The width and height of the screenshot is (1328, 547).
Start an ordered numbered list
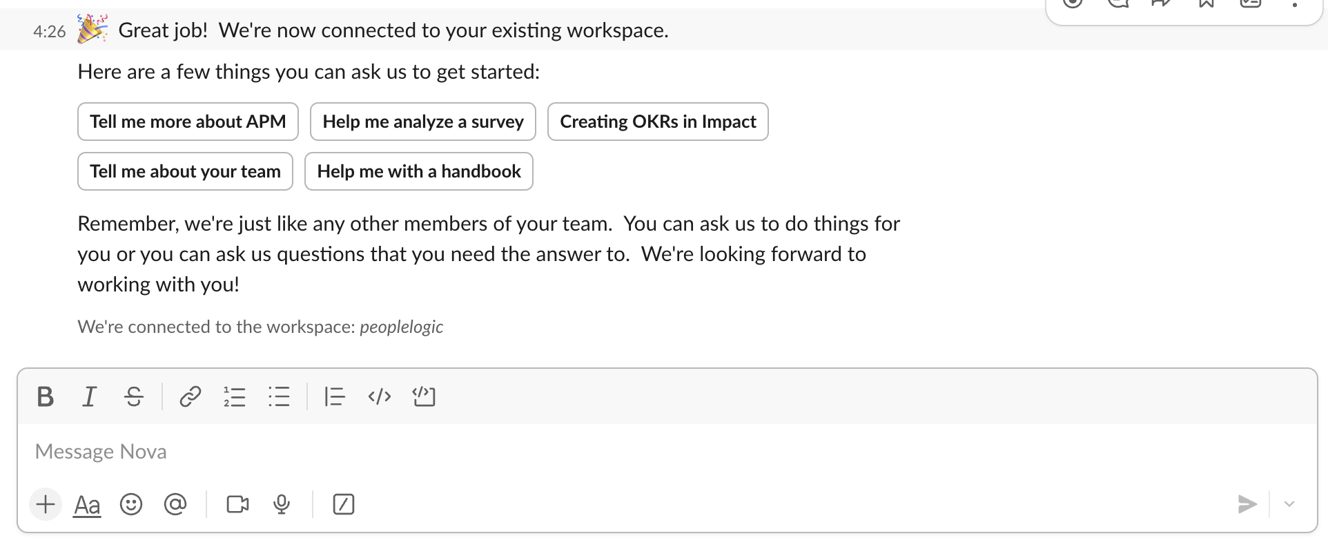point(235,396)
